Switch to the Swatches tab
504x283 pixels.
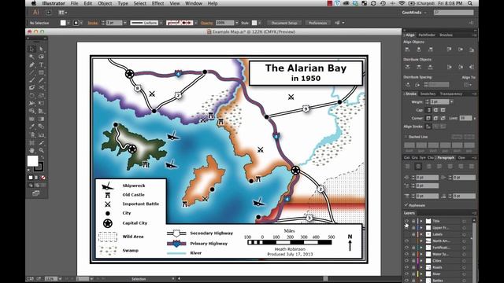point(428,94)
